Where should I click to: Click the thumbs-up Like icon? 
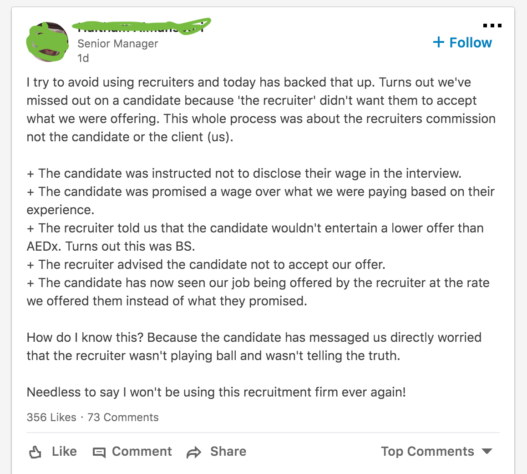(x=35, y=452)
